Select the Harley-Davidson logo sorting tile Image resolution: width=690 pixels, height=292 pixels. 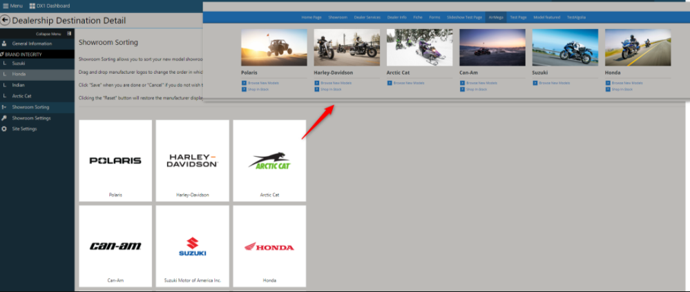click(192, 161)
